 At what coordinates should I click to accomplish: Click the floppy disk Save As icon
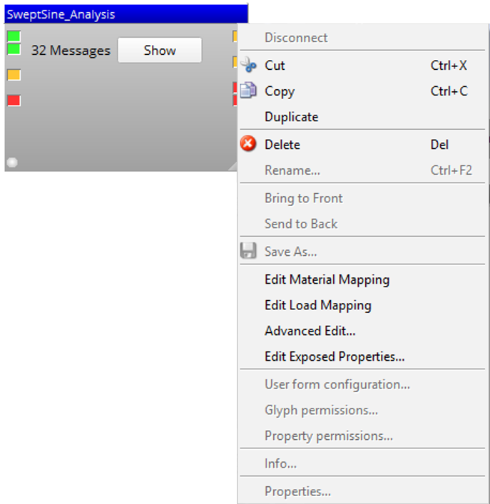coord(248,252)
